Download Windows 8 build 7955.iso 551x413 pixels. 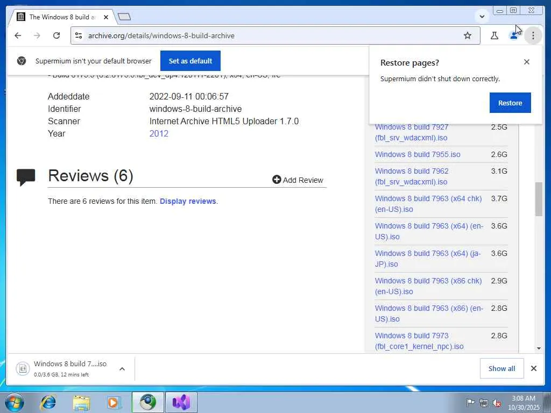point(418,154)
